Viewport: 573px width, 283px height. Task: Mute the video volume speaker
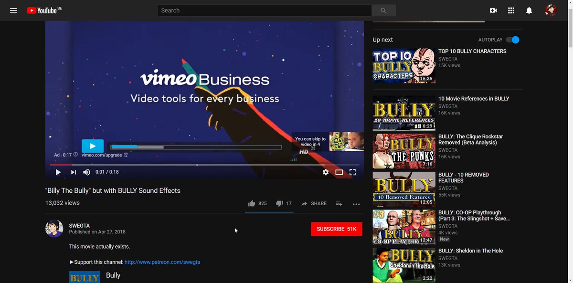(86, 172)
